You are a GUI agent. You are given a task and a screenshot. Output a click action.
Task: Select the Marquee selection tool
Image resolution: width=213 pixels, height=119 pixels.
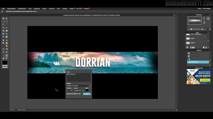(3, 21)
